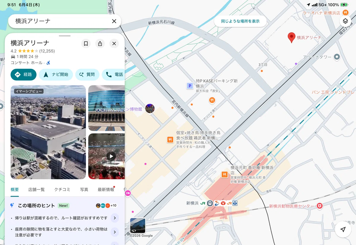This screenshot has height=245, width=356.
Task: Save 横浜アリーナ with the bookmark icon
Action: (86, 44)
